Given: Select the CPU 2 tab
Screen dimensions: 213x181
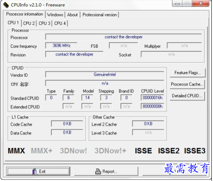Looking at the screenshot, I should 29,23.
